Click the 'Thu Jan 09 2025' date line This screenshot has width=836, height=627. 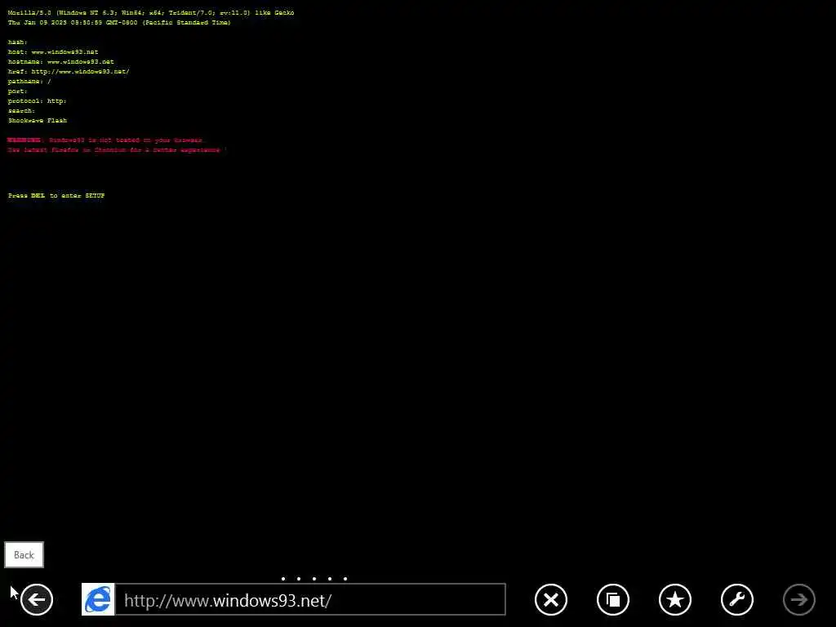click(119, 22)
